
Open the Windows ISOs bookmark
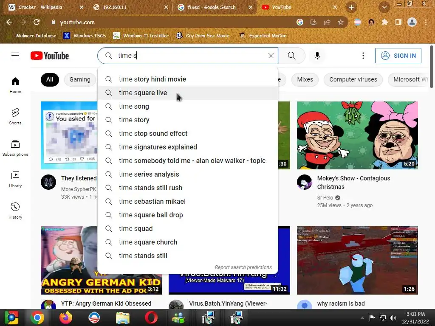(x=85, y=36)
